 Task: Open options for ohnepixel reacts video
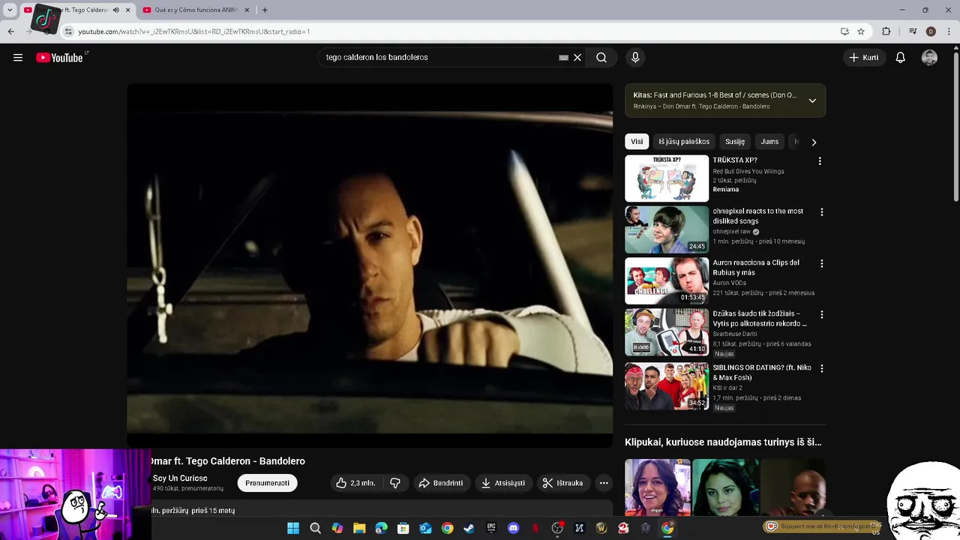[822, 212]
